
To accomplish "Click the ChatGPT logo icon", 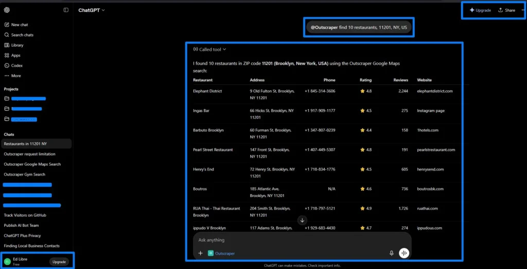I will pos(6,10).
